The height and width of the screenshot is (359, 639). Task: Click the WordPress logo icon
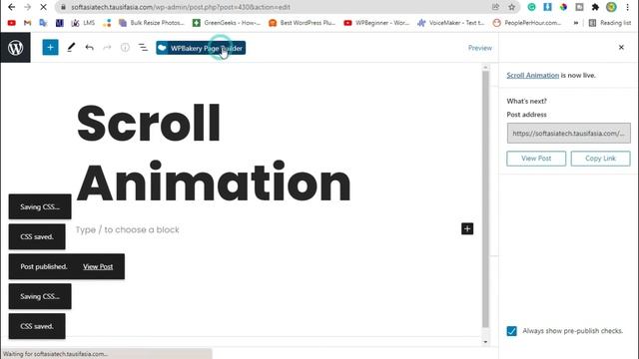(16, 48)
